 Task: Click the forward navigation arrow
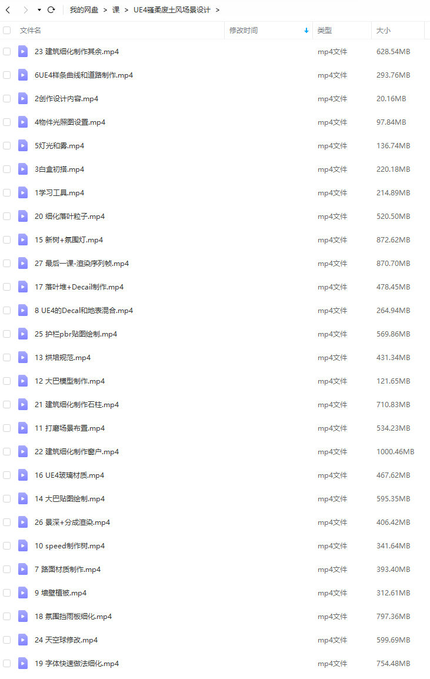[x=25, y=9]
